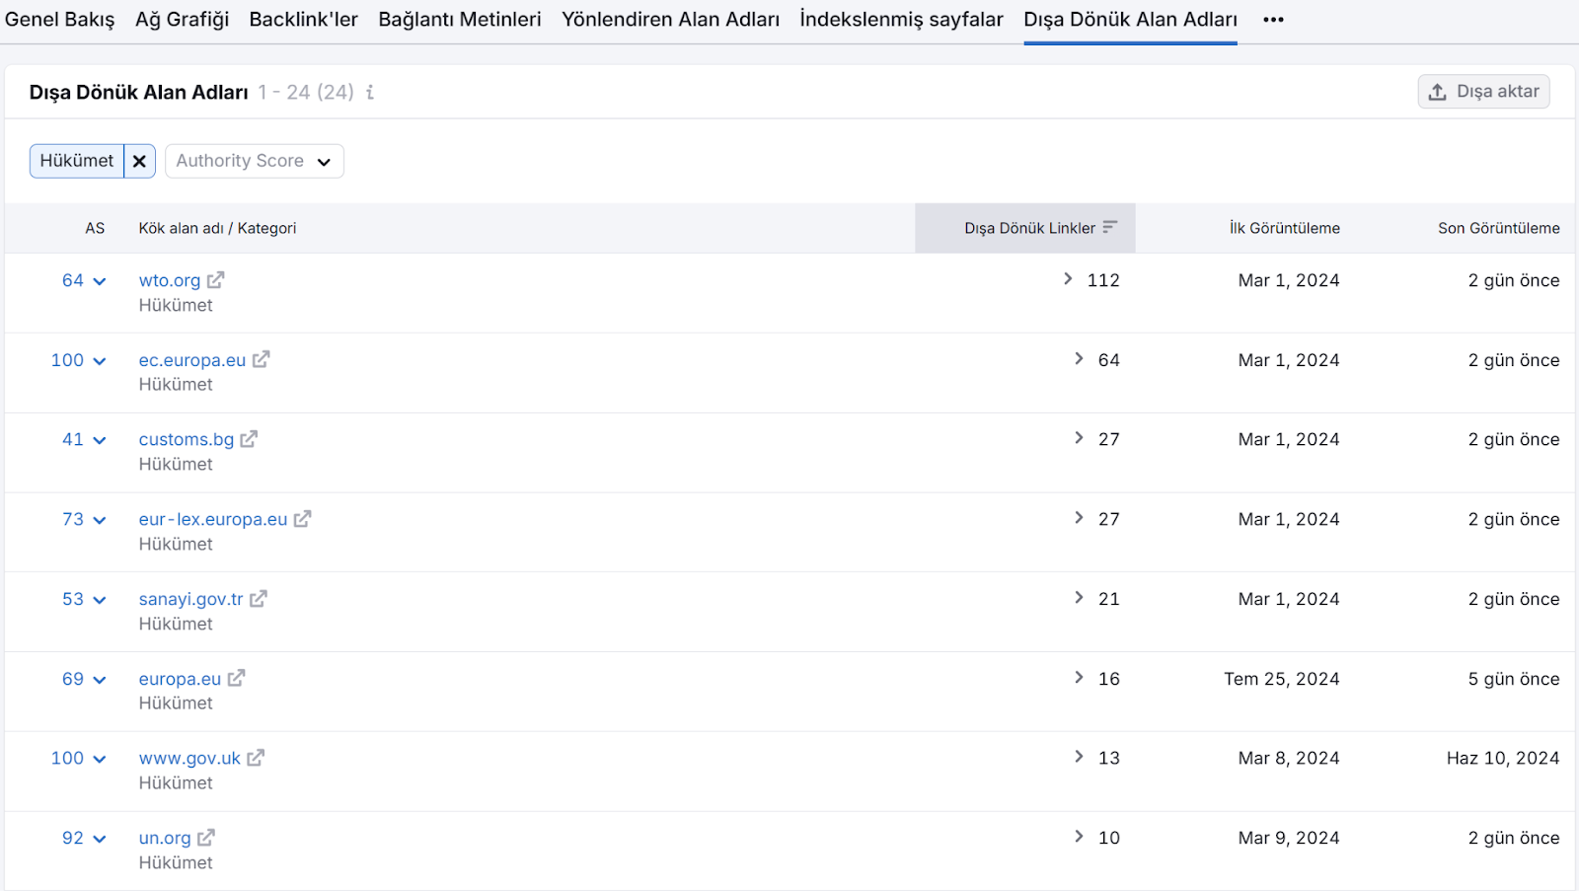Click the Hükümet filter chip label
The width and height of the screenshot is (1579, 891).
pos(77,161)
